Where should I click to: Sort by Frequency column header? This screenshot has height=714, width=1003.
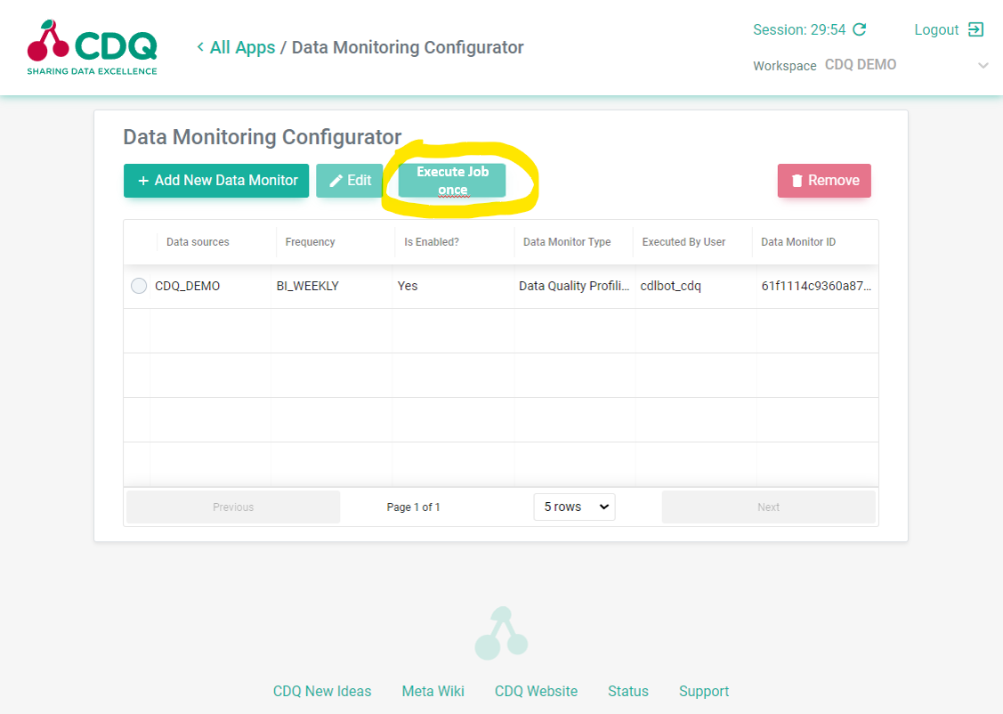tap(311, 242)
